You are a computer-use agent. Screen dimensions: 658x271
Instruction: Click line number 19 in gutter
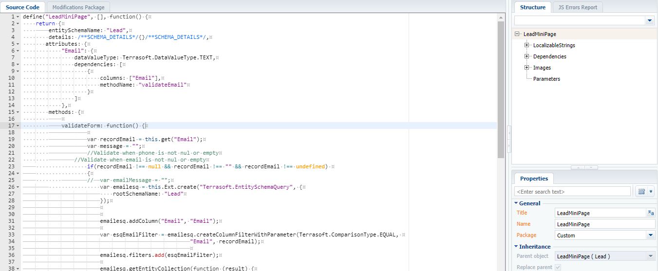click(x=11, y=139)
